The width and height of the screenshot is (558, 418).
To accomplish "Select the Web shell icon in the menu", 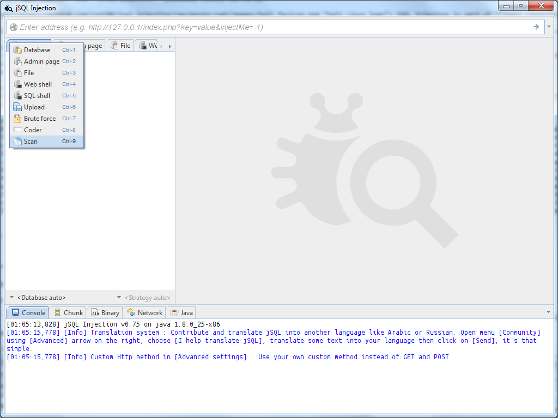I will 18,84.
